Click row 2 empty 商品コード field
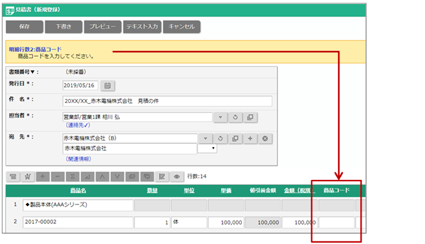 [x=336, y=223]
